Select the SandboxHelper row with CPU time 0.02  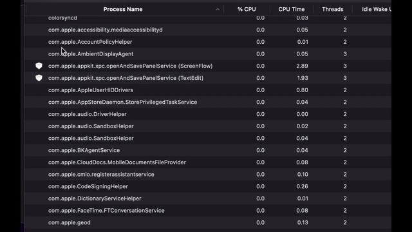(208, 126)
